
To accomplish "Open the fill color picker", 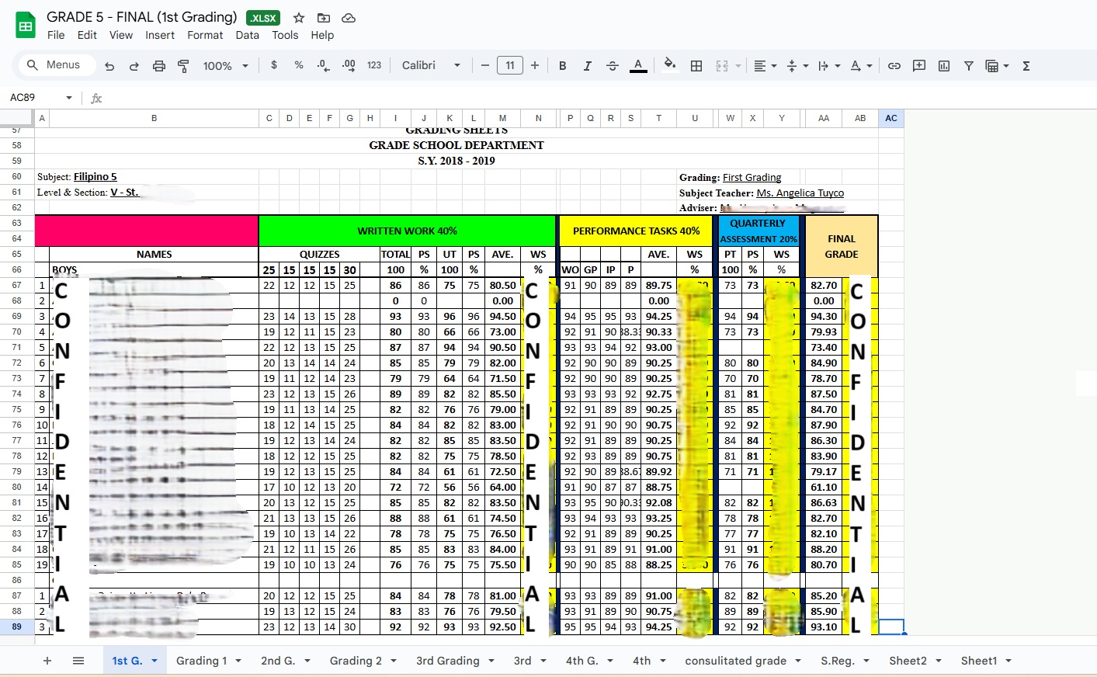I will [x=670, y=65].
